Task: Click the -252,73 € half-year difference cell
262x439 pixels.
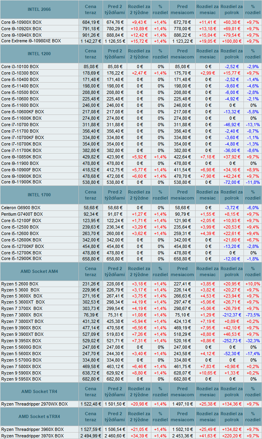Action: click(232, 341)
